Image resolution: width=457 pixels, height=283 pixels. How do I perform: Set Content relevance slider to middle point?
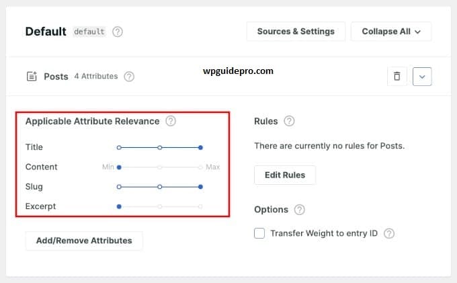coord(160,167)
